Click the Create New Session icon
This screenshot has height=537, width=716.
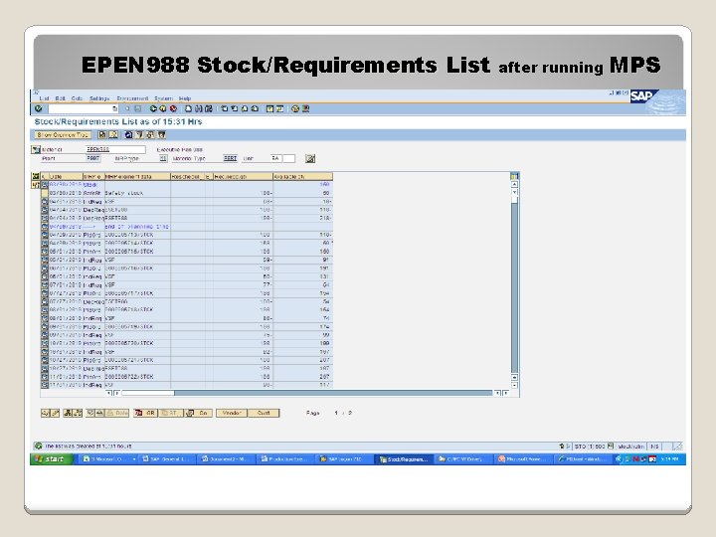coord(269,108)
